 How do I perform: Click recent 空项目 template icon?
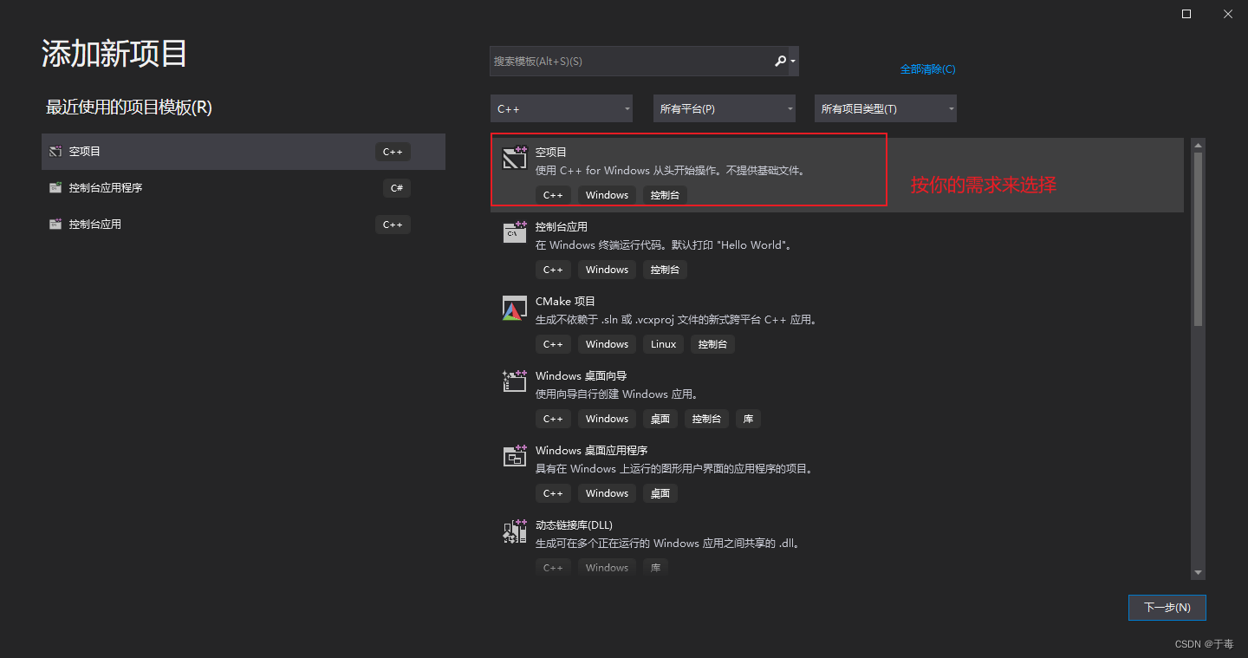[55, 151]
